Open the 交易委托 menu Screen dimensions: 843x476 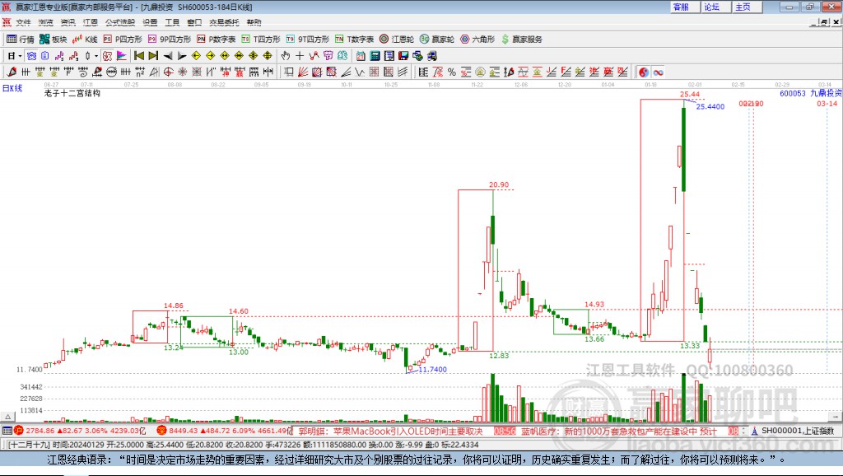224,22
